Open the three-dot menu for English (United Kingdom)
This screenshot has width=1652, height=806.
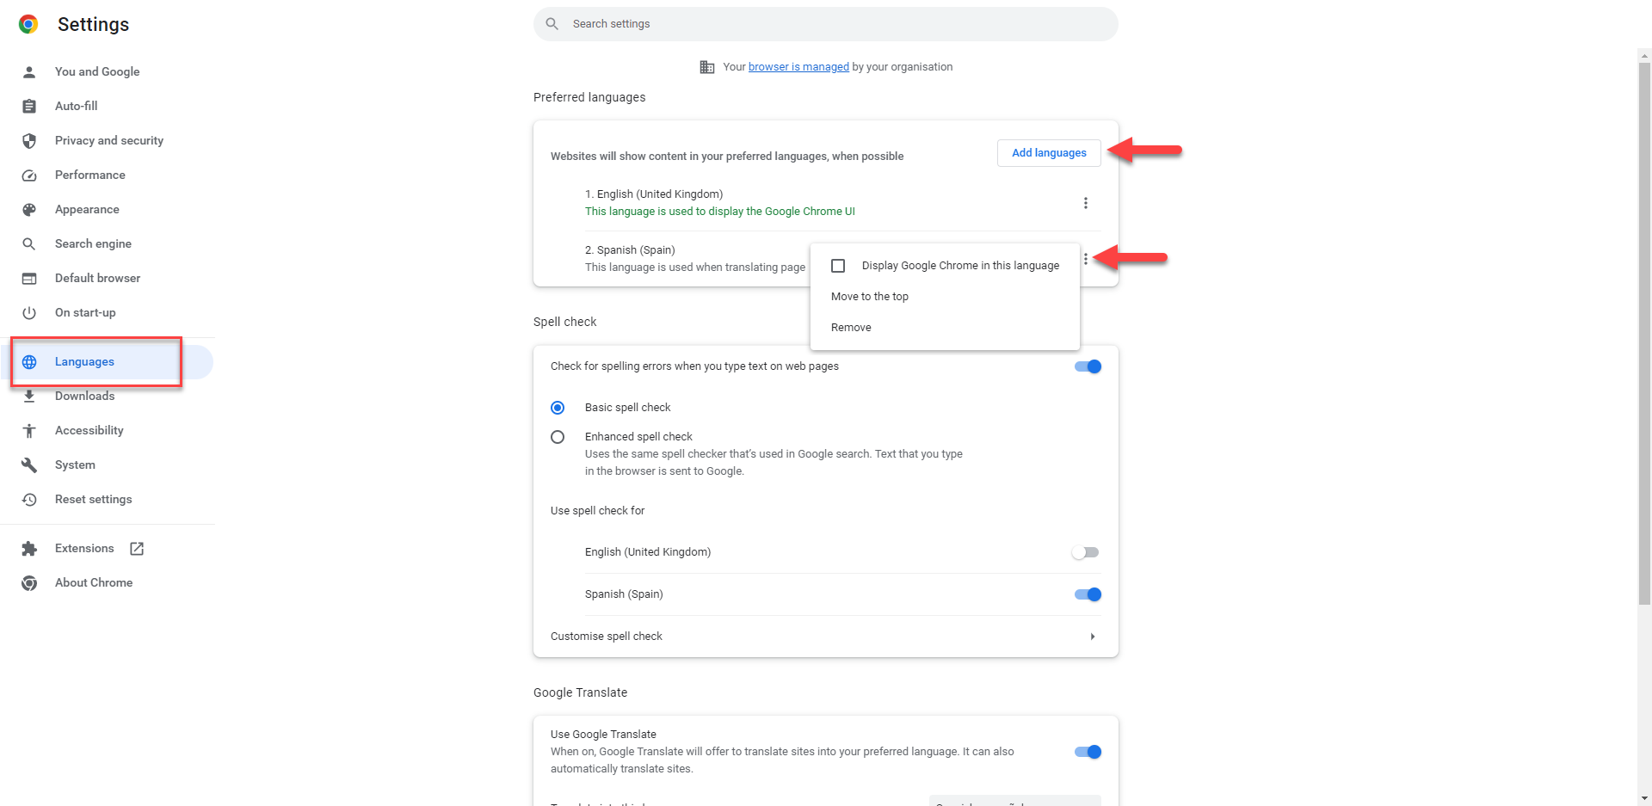[x=1086, y=203]
